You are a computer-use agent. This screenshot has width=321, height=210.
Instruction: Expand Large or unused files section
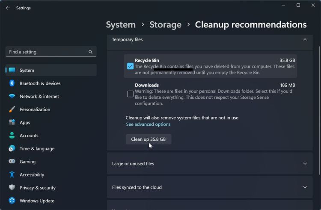[x=305, y=164]
